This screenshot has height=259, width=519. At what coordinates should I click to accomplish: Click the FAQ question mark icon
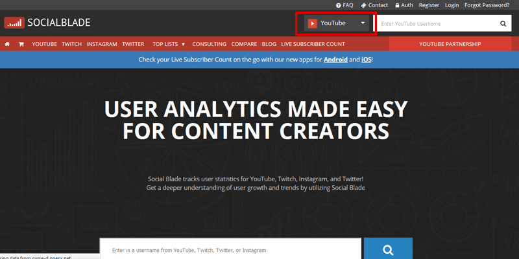(338, 5)
